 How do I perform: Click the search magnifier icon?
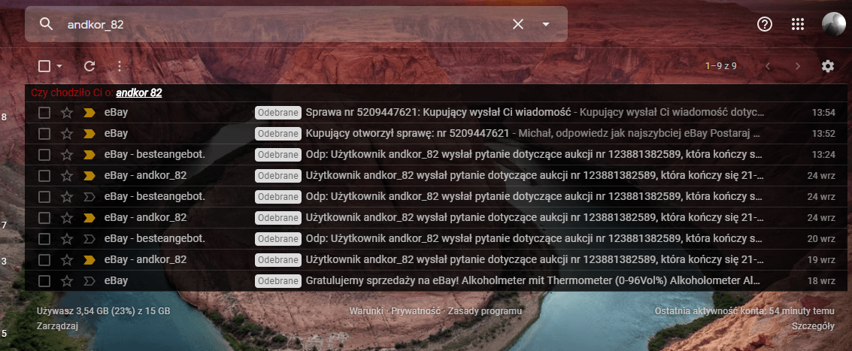click(46, 24)
